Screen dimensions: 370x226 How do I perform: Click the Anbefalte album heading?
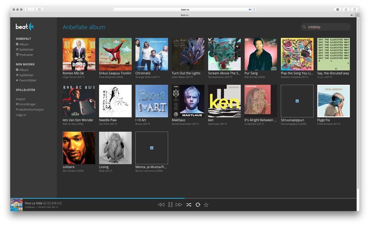pyautogui.click(x=84, y=27)
